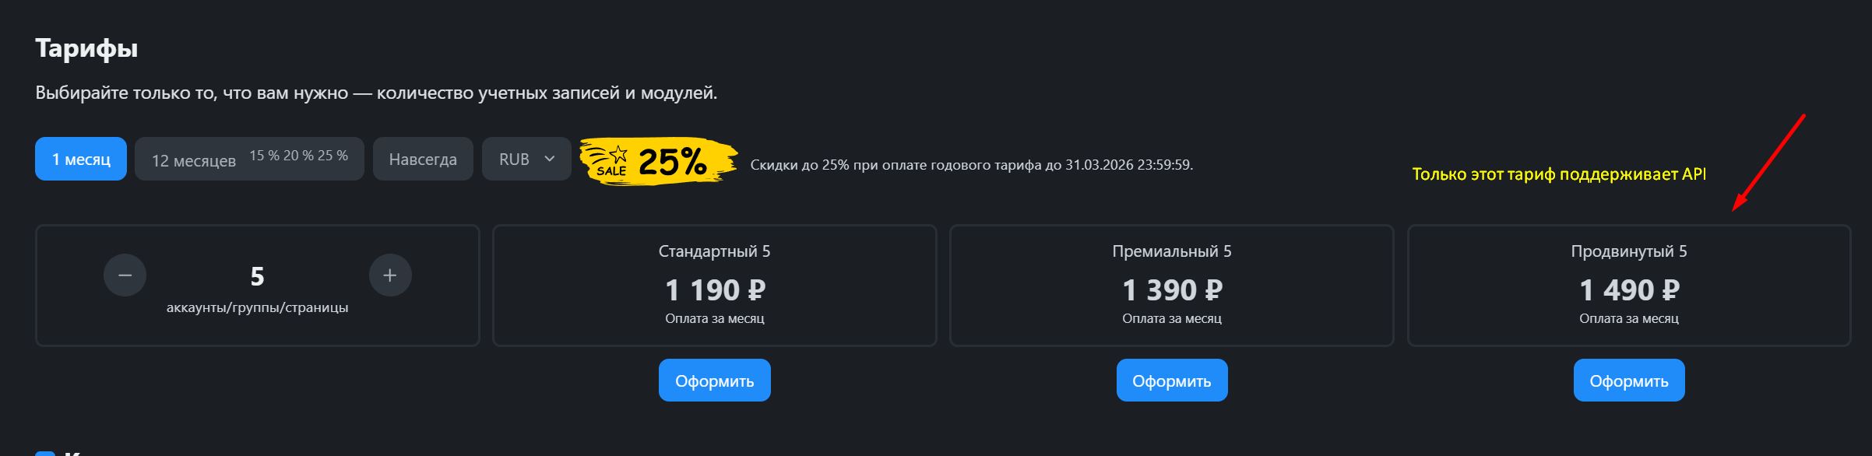Decrease account count with minus button
The width and height of the screenshot is (1872, 456).
pos(125,275)
